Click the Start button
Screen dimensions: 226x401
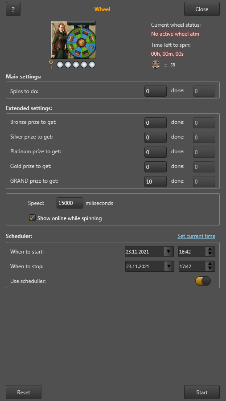pos(201,392)
